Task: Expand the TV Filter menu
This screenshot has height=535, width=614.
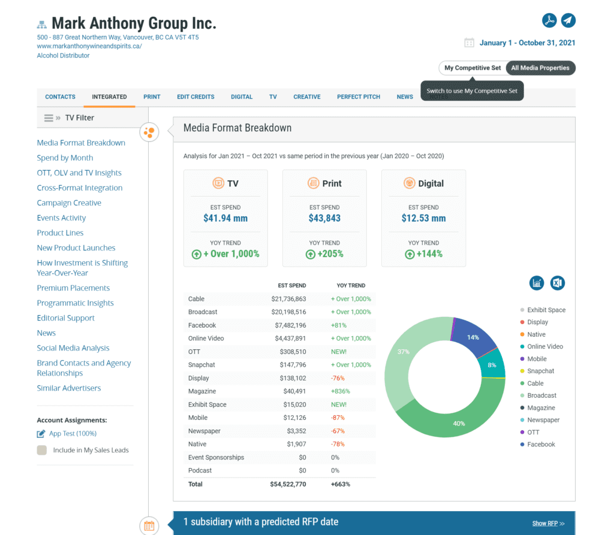Action: coord(49,118)
